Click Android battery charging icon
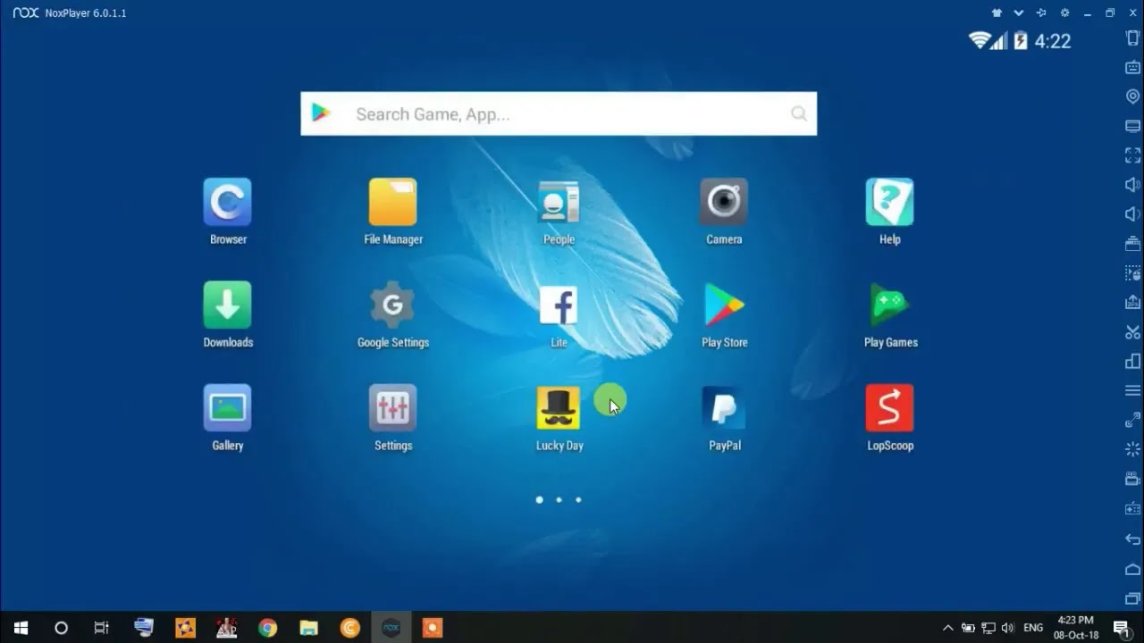Viewport: 1144px width, 643px height. tap(1021, 40)
